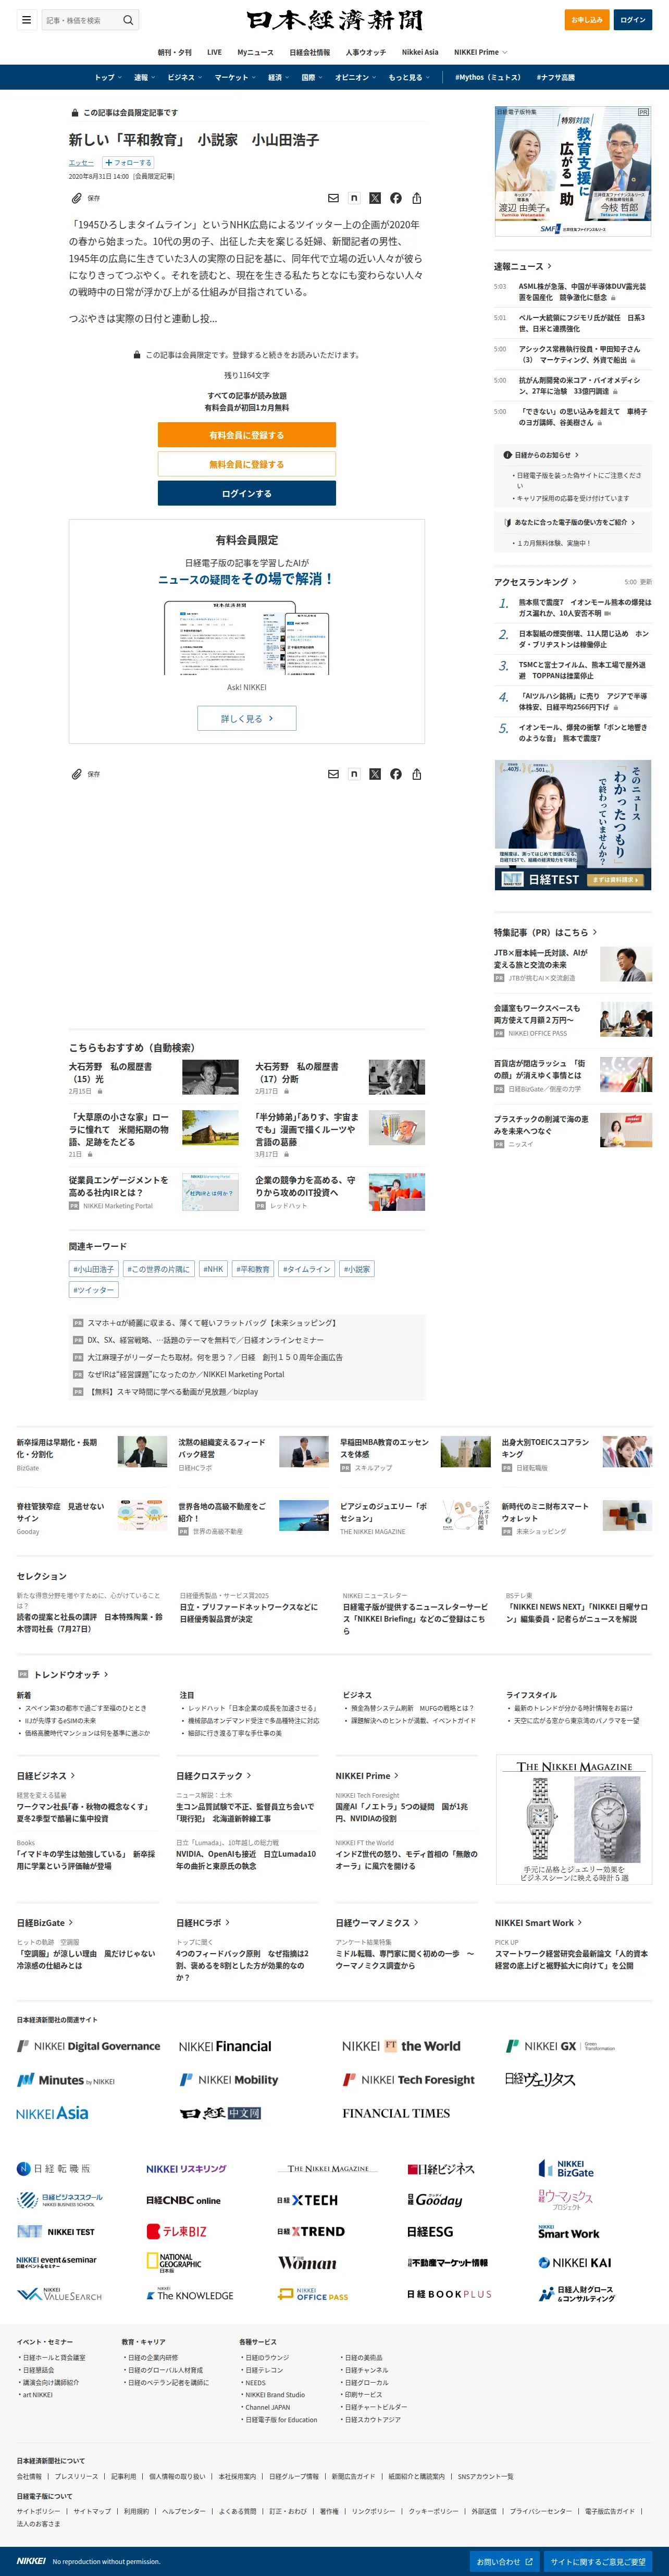This screenshot has height=2576, width=669.
Task: Open the 日経会社情報 menu item
Action: tap(310, 52)
